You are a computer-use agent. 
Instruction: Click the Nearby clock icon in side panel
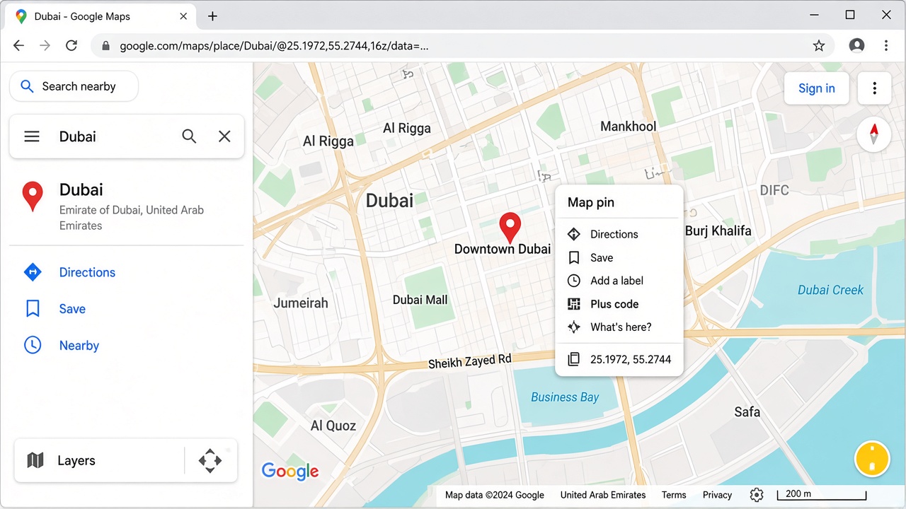(x=33, y=346)
